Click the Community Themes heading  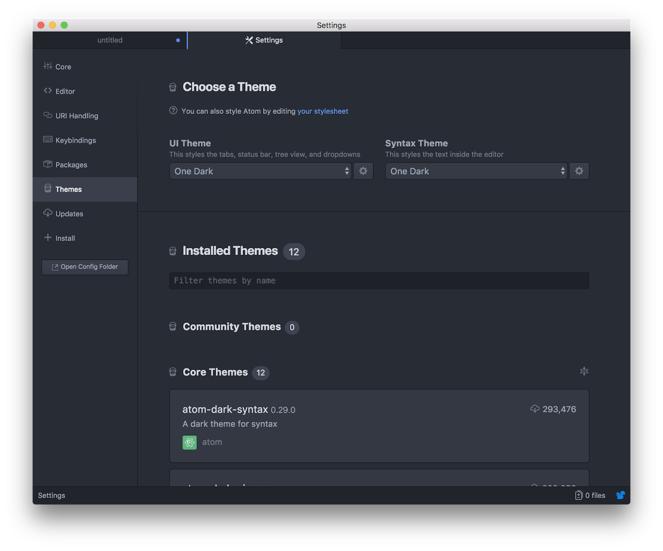point(232,327)
